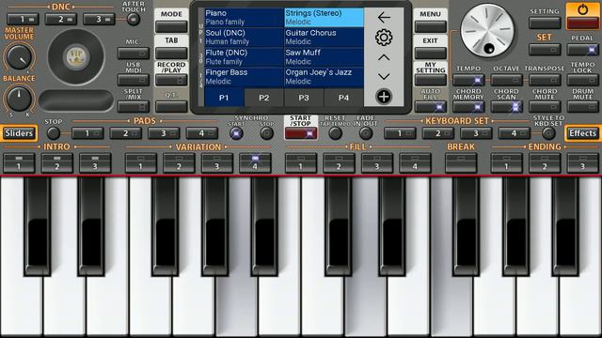602x338 pixels.
Task: Click DNC button 1
Action: [x=23, y=19]
